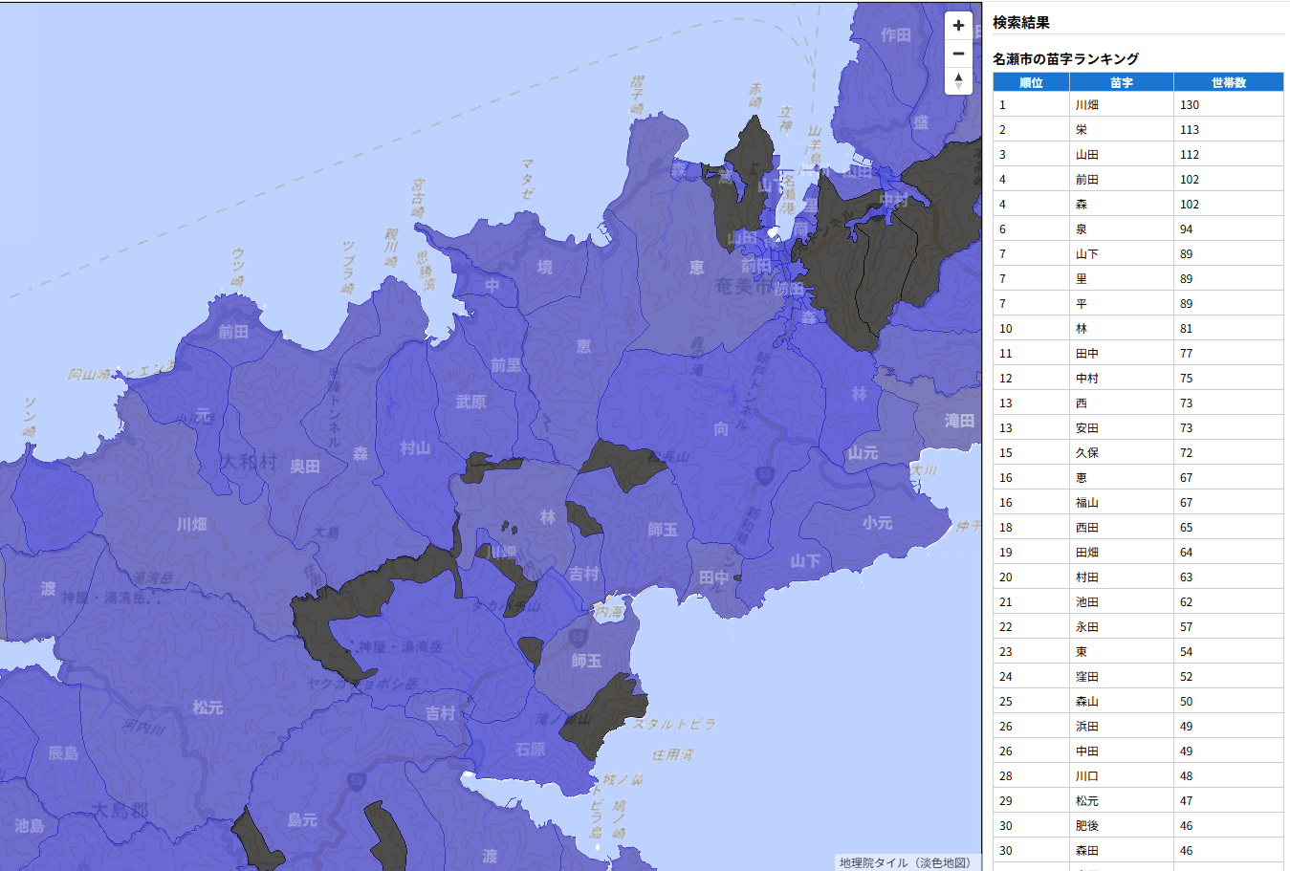The height and width of the screenshot is (871, 1290).
Task: Zoom in on the map
Action: [958, 26]
